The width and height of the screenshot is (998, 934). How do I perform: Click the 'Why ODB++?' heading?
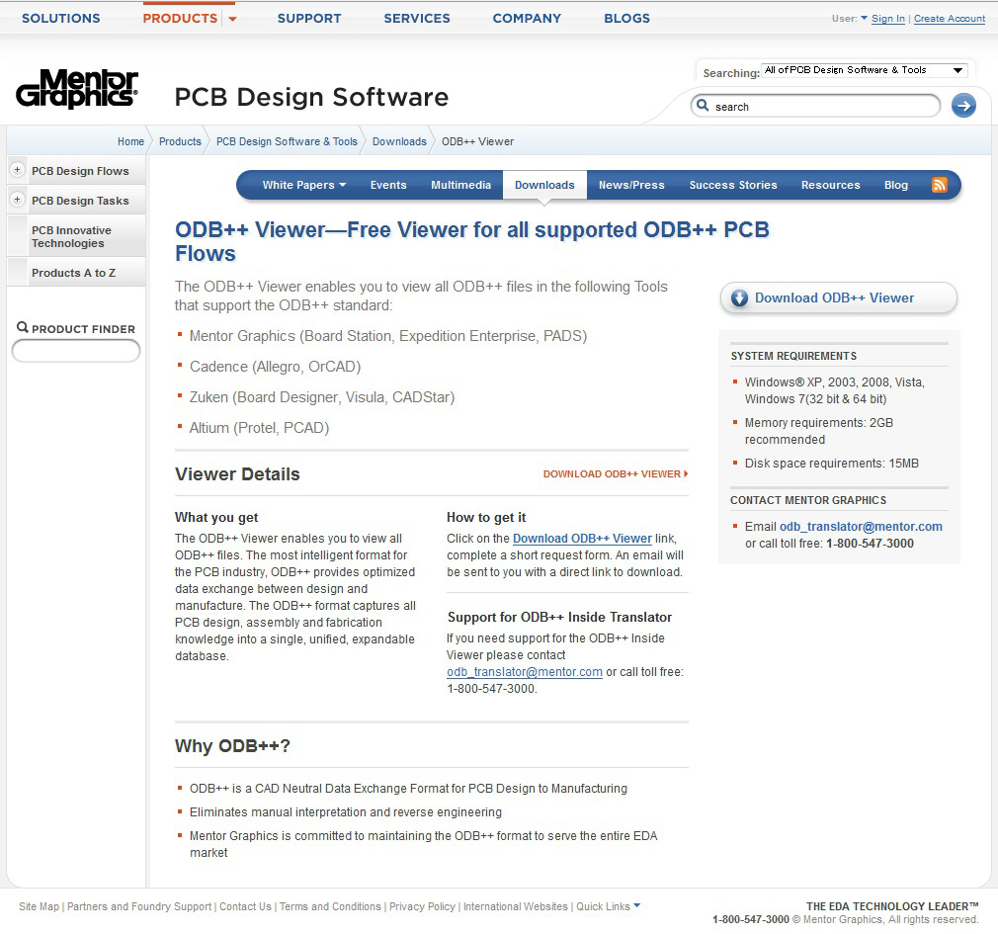click(x=232, y=745)
